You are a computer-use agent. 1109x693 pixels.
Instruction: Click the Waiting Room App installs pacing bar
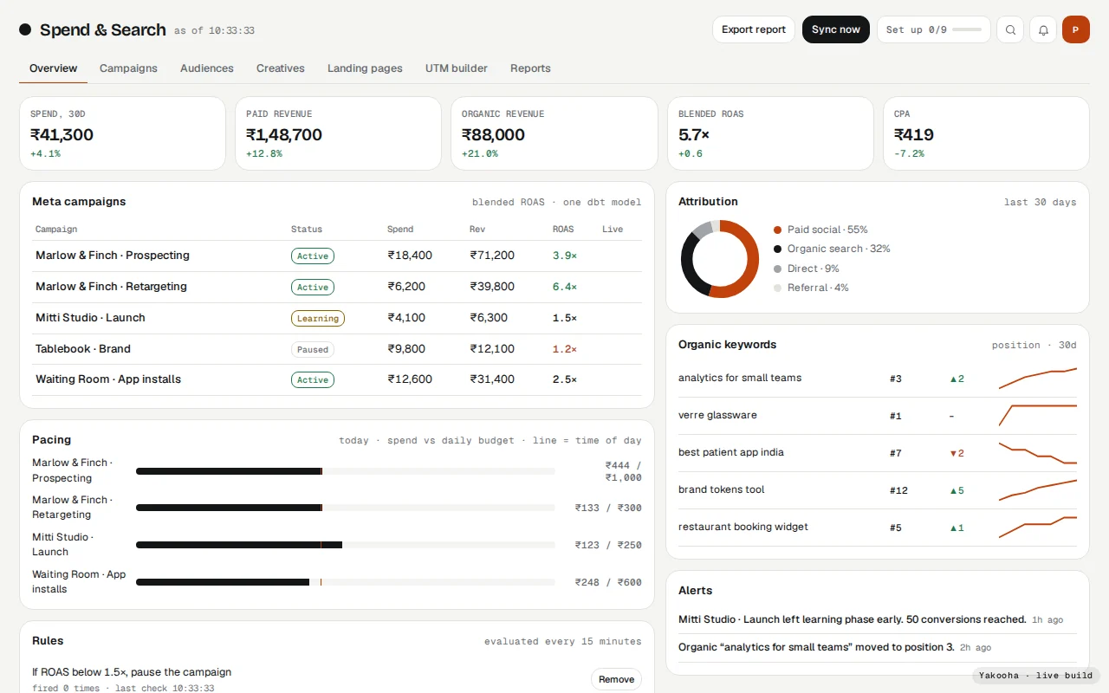point(346,582)
